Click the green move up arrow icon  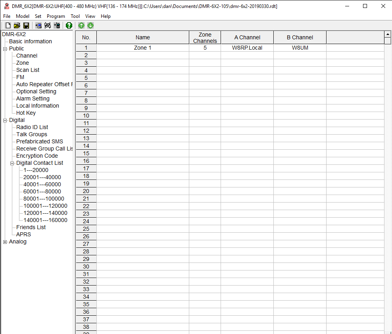81,25
